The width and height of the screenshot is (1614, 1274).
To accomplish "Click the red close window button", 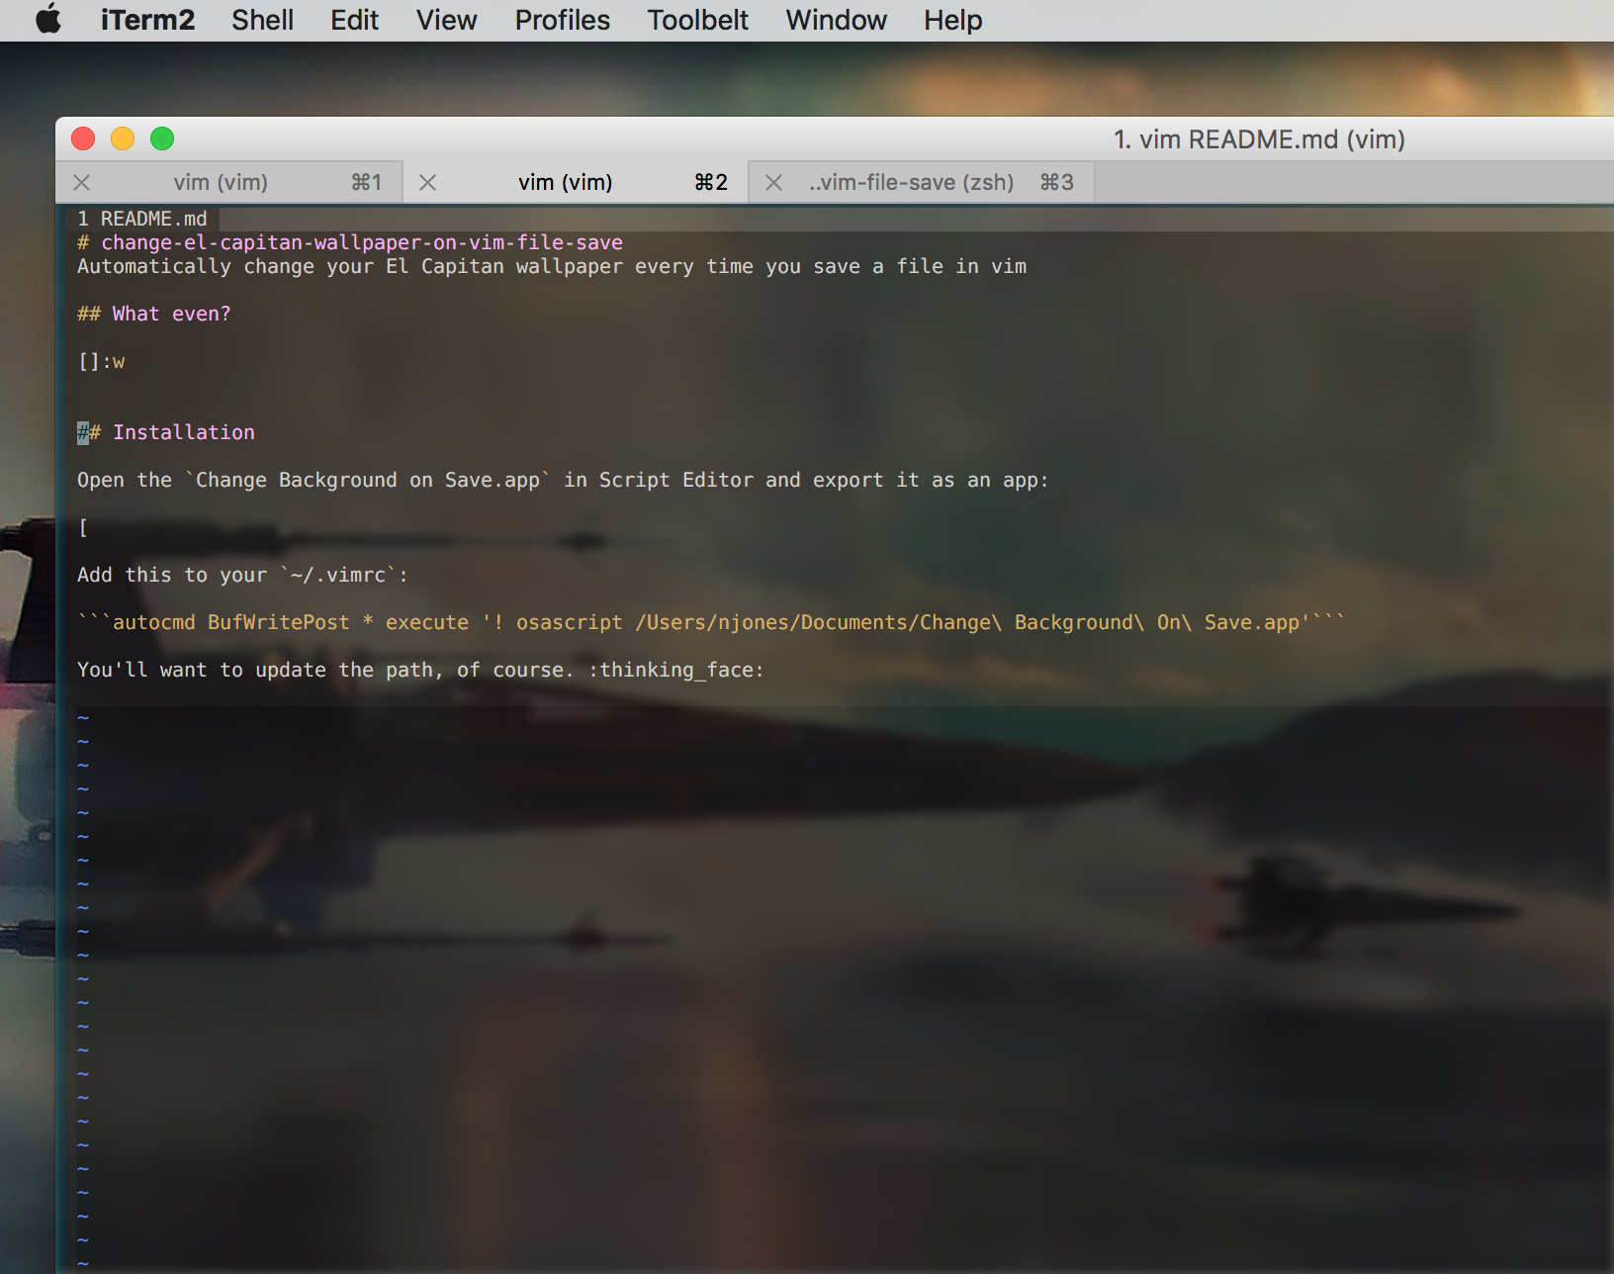I will click(x=83, y=138).
